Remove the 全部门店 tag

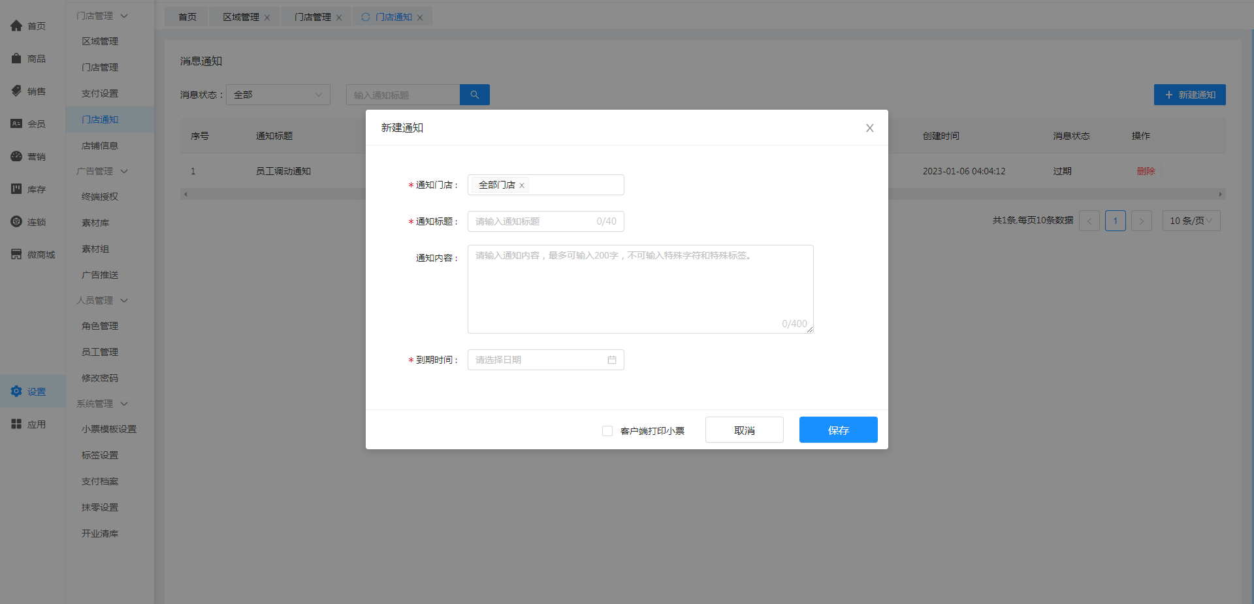coord(522,185)
